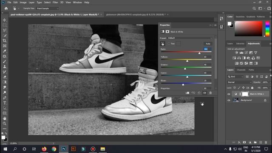Viewport: 272px width, 153px height.
Task: Select the Zoom tool in toolbar
Action: tap(5, 124)
